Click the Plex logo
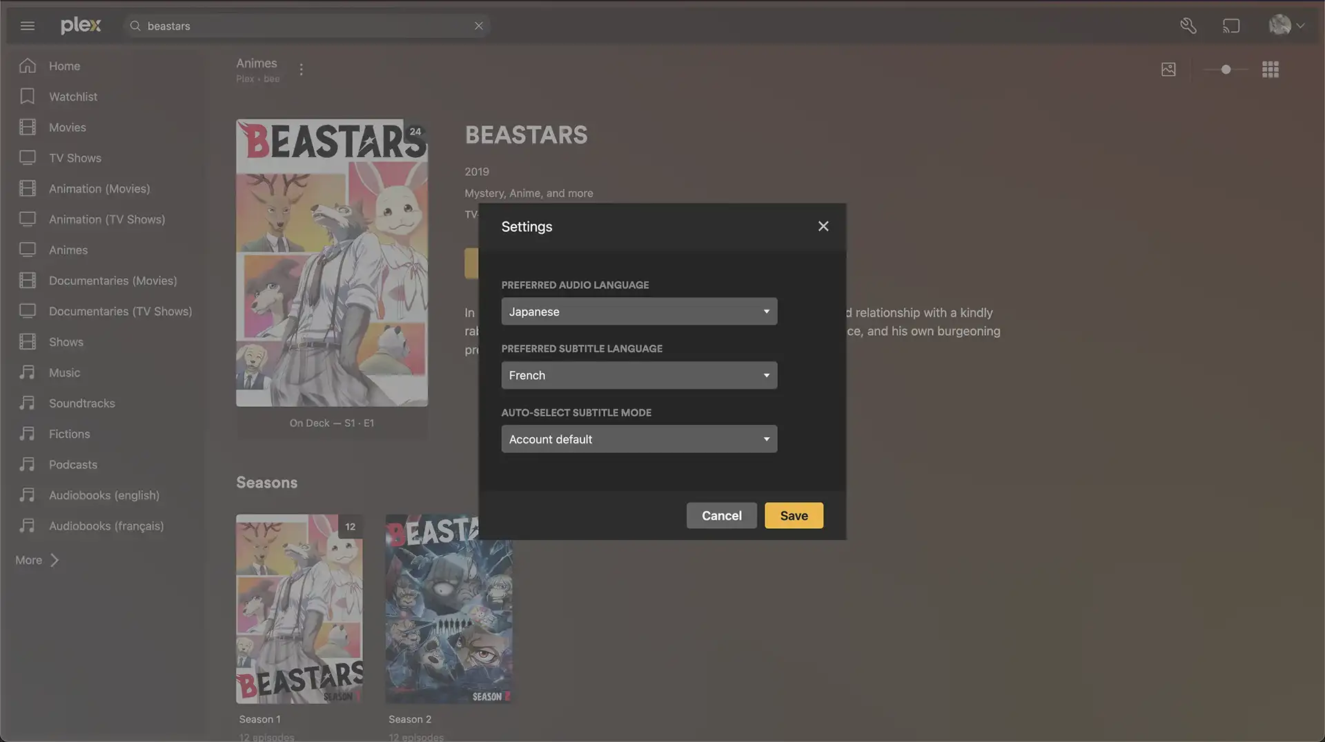Image resolution: width=1325 pixels, height=742 pixels. (x=81, y=25)
